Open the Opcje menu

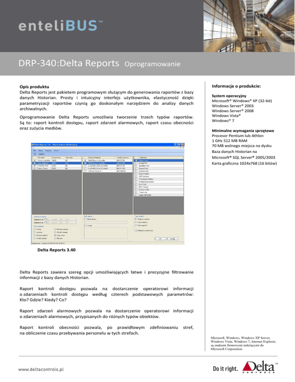pos(40,150)
